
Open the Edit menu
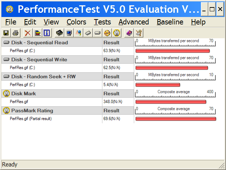(x=30, y=22)
